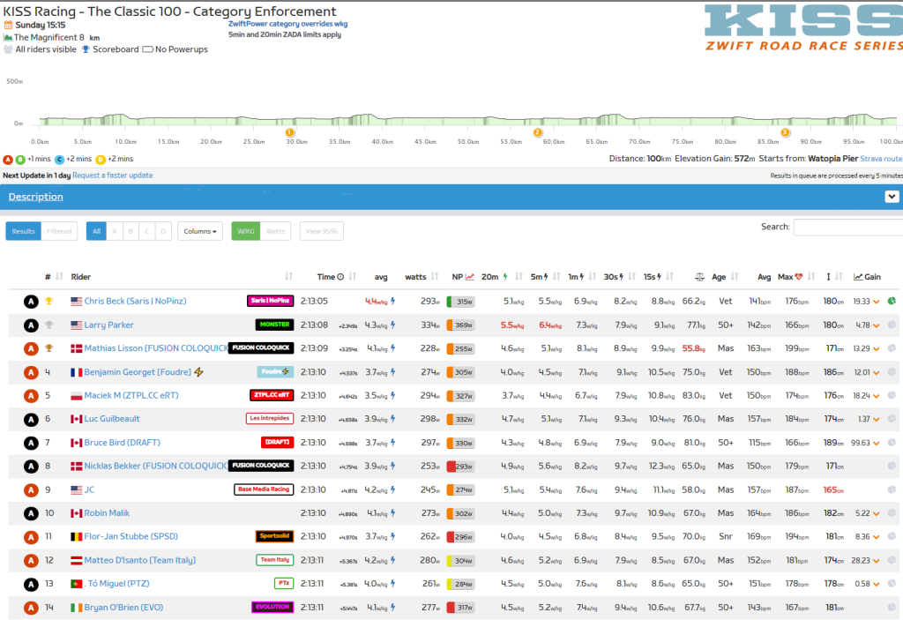903x620 pixels.
Task: Toggle the W/KG display mode
Action: click(x=245, y=231)
